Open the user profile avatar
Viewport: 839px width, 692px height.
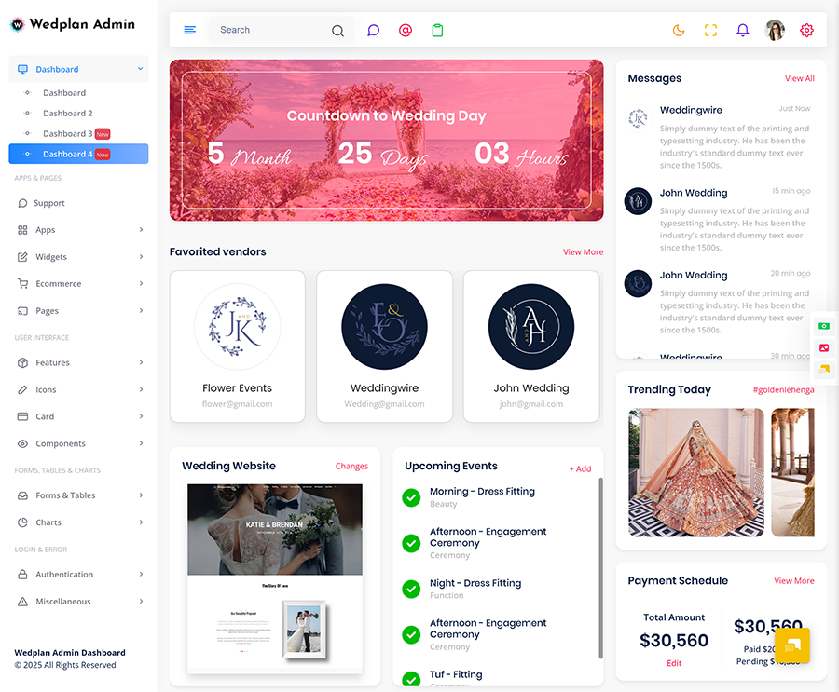tap(775, 30)
